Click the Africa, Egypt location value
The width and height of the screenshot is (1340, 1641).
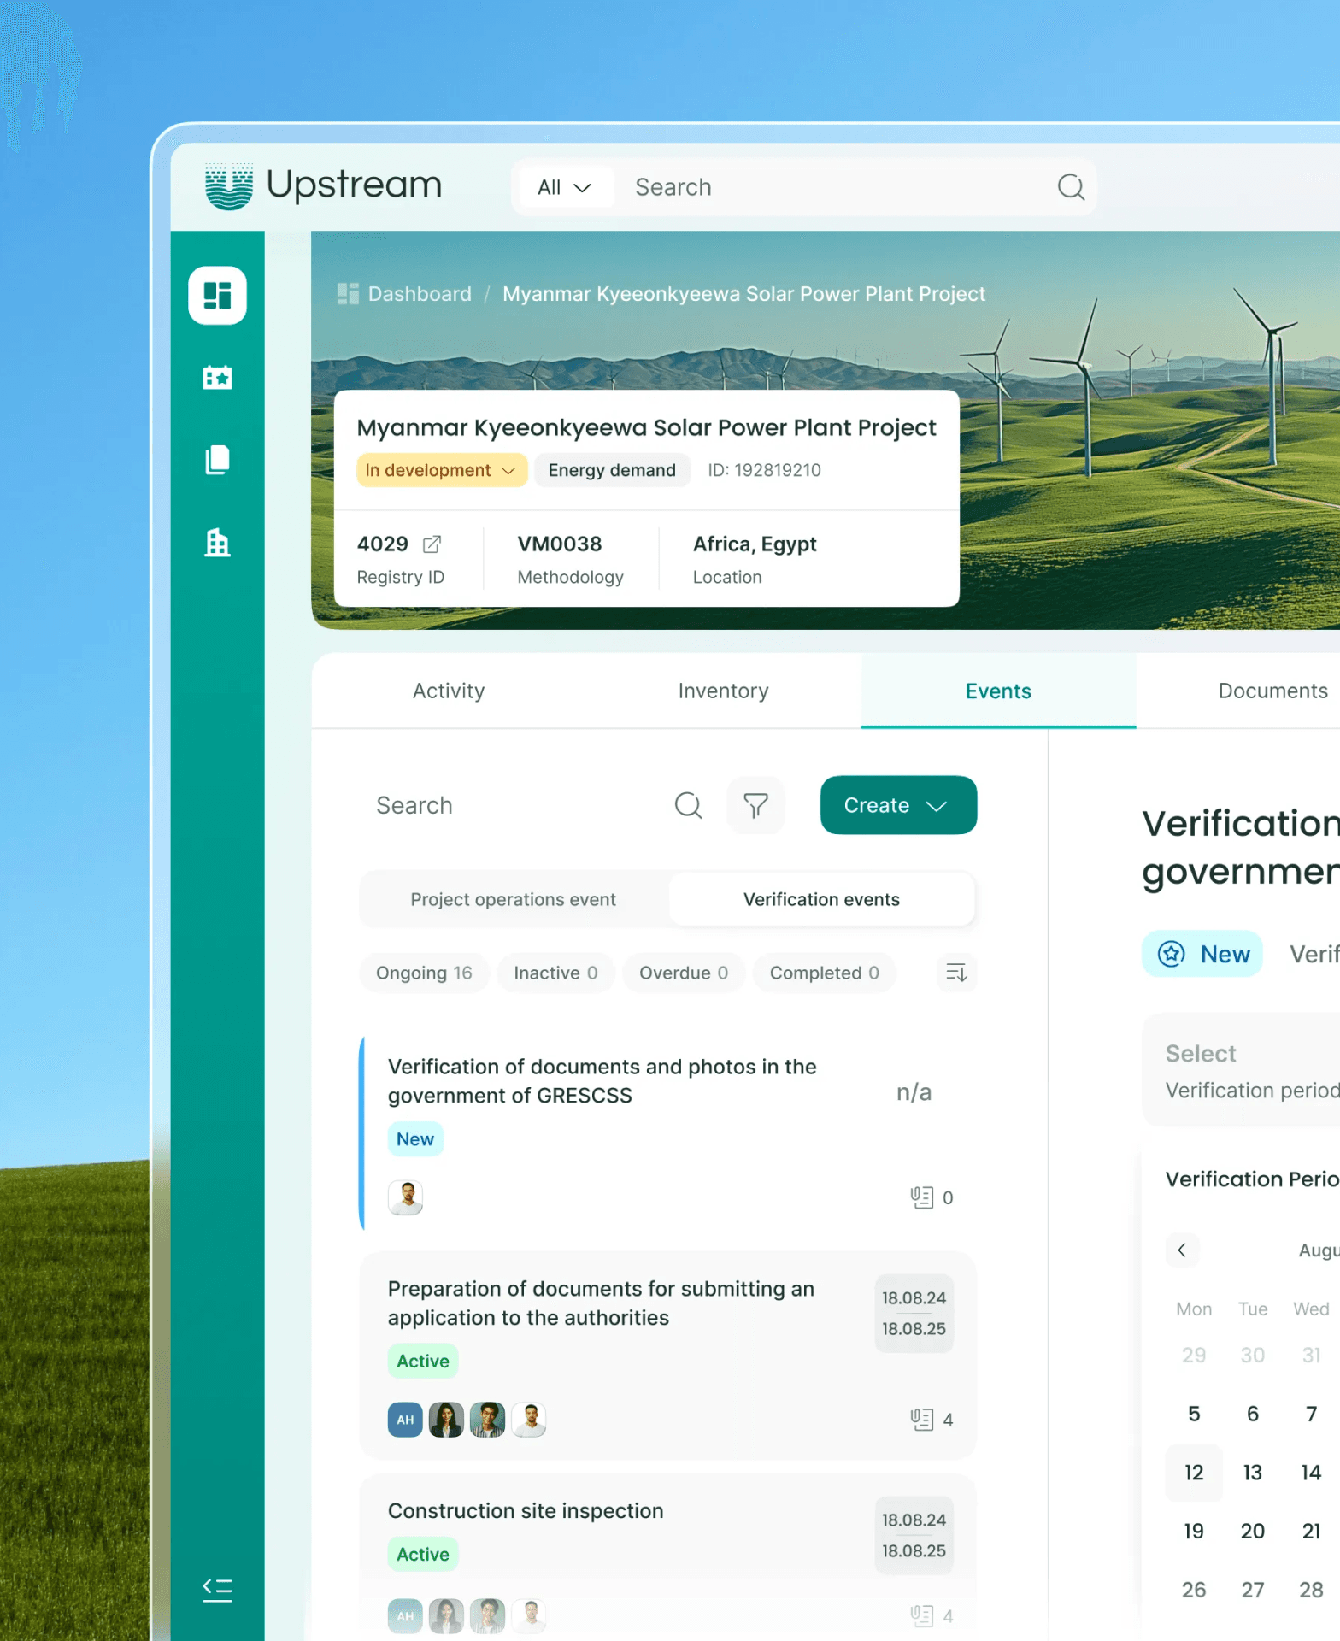[x=755, y=544]
